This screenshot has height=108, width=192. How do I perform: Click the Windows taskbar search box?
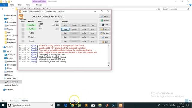coord(31,105)
